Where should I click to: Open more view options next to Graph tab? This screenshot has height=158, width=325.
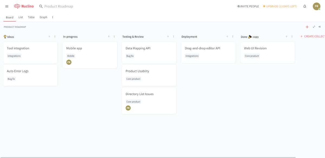(53, 17)
